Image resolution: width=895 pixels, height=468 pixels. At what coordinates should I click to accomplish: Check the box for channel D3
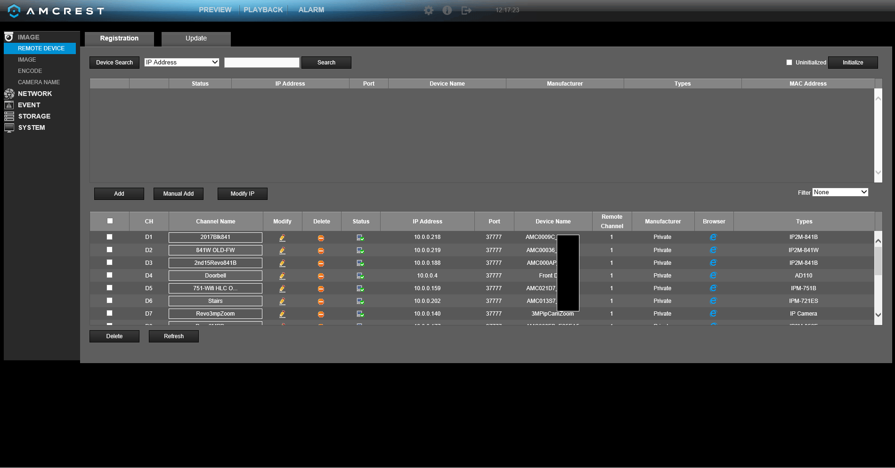pos(109,262)
